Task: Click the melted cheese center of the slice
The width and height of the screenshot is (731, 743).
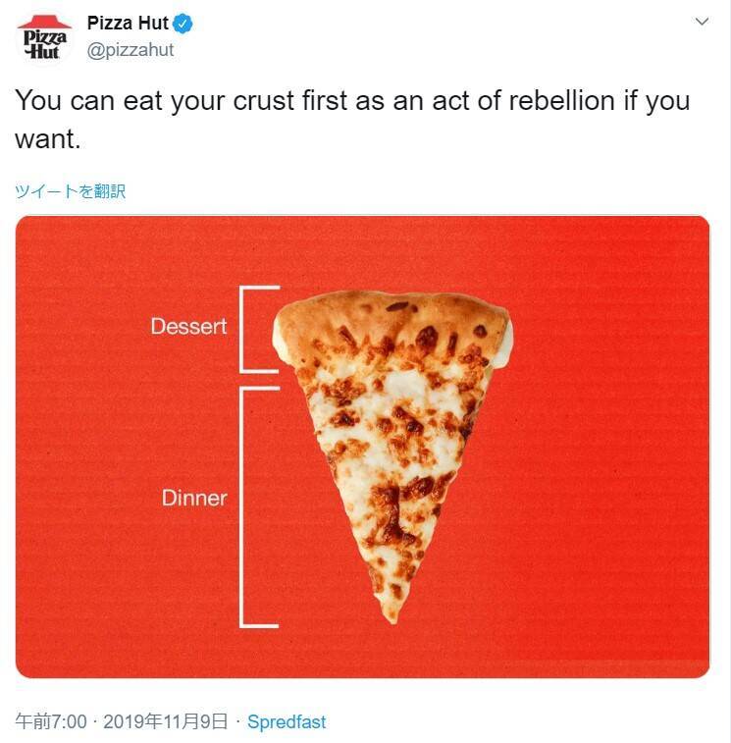Action: (x=392, y=432)
